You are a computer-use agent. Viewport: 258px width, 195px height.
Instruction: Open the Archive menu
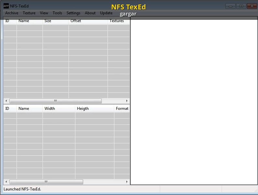coord(12,13)
